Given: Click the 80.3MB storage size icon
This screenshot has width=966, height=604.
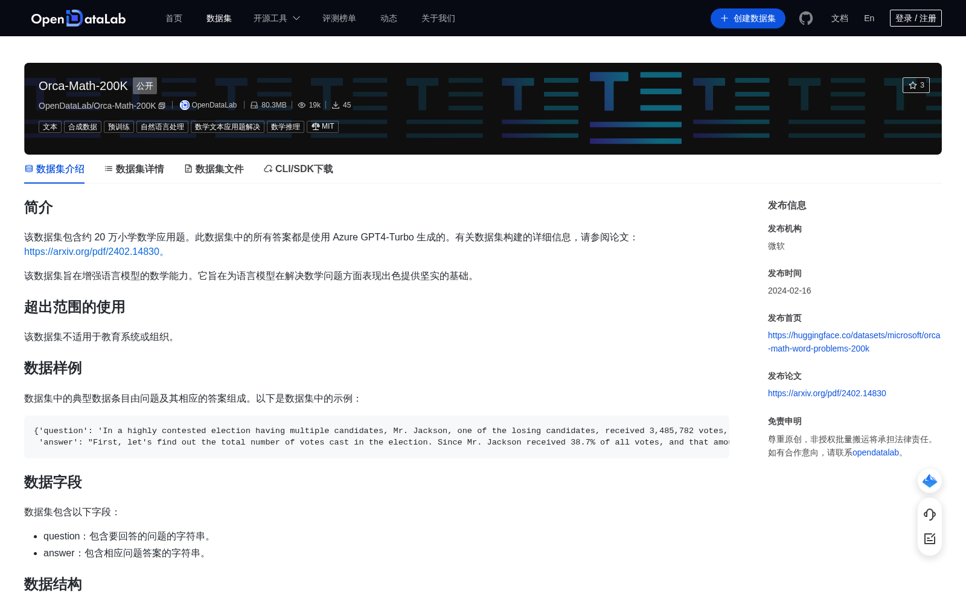Looking at the screenshot, I should (254, 105).
